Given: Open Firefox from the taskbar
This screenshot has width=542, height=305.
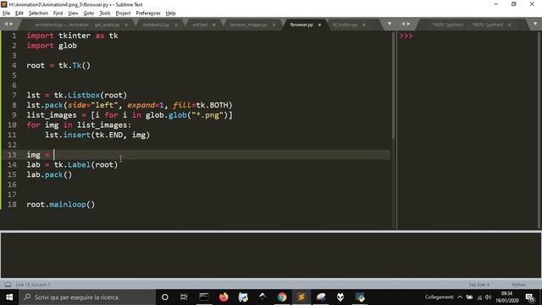Looking at the screenshot, I should [224, 297].
